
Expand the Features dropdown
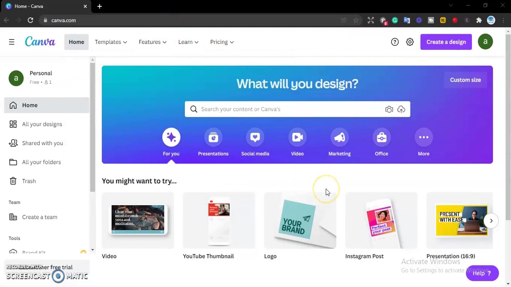pos(153,42)
